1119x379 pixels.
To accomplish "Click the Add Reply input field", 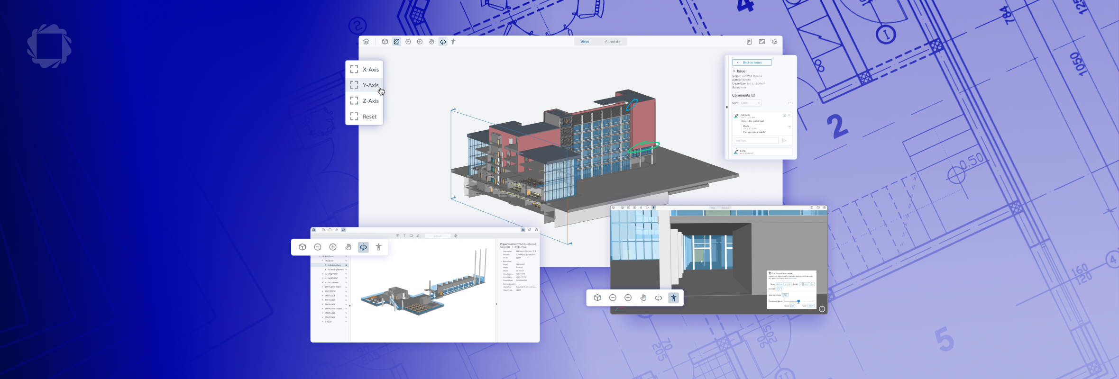I will click(x=756, y=141).
